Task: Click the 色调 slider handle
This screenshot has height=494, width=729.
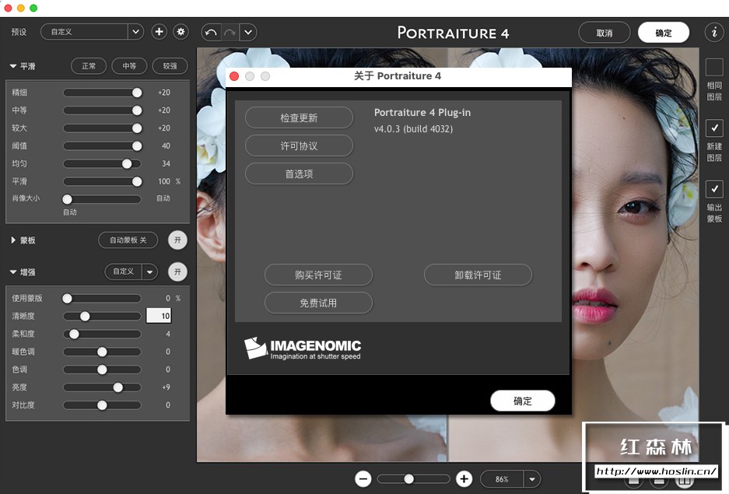Action: [x=102, y=370]
